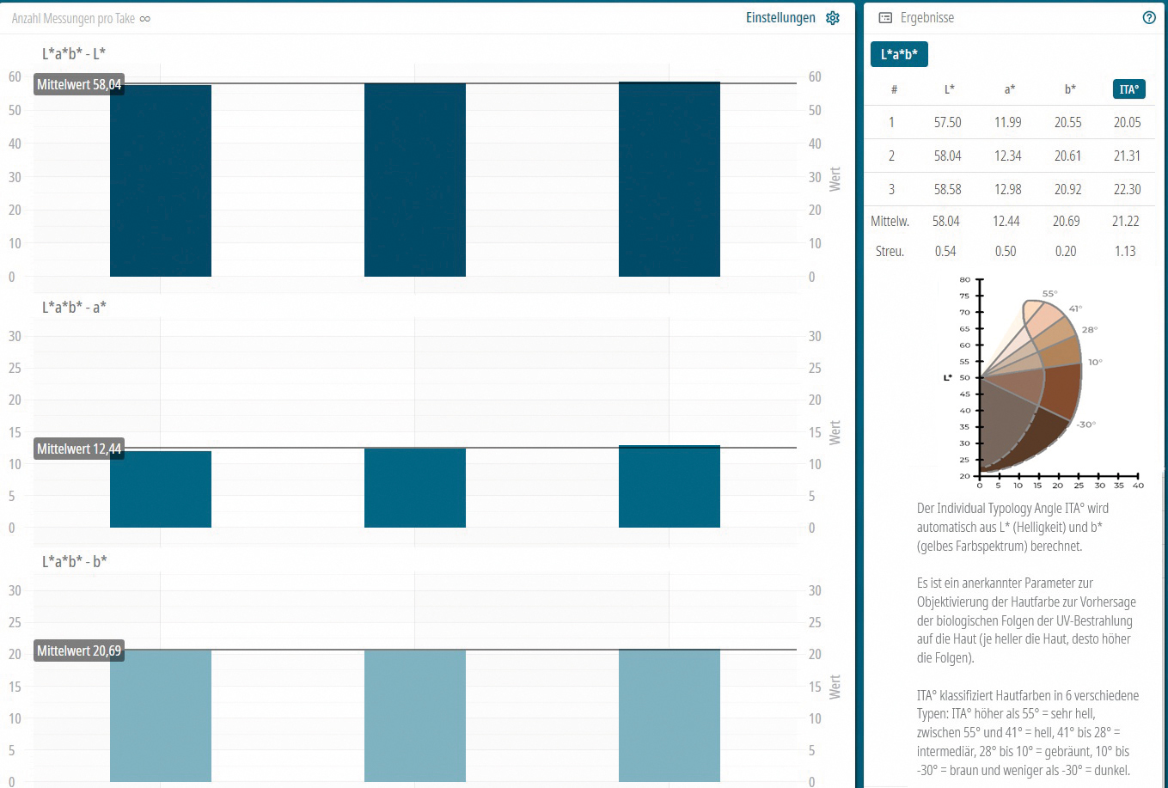
Task: Click the mean ITA° value 21.22
Action: [1125, 221]
